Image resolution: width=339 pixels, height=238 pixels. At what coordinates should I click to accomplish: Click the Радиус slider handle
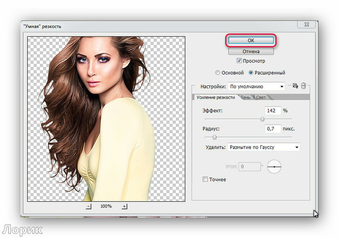[x=214, y=137]
